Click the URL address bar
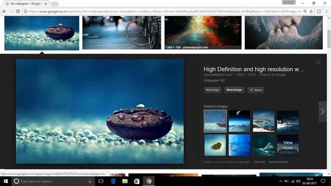Viewport: 331px width, 186px height. (x=164, y=11)
